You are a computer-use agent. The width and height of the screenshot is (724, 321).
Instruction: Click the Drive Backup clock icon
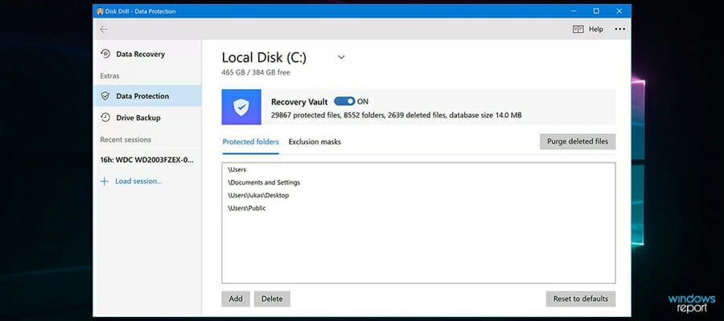105,117
